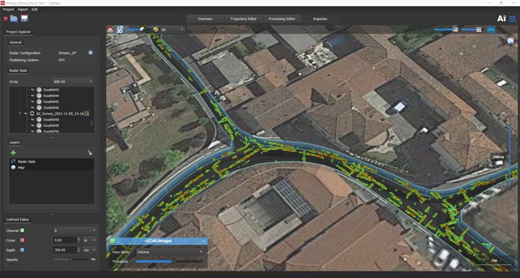Toggle visibility eye of Swath049
The width and height of the screenshot is (520, 278).
[x=32, y=125]
